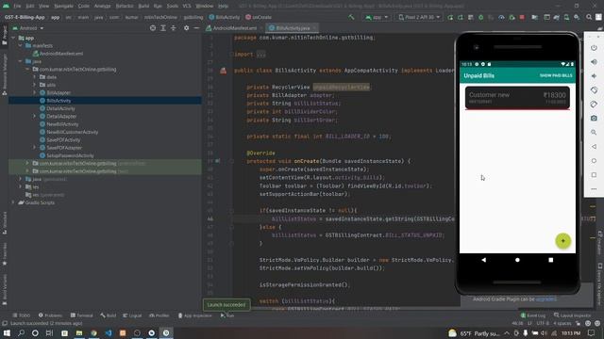The image size is (604, 339).
Task: Click the Make Project hammer icon
Action: pos(351,17)
